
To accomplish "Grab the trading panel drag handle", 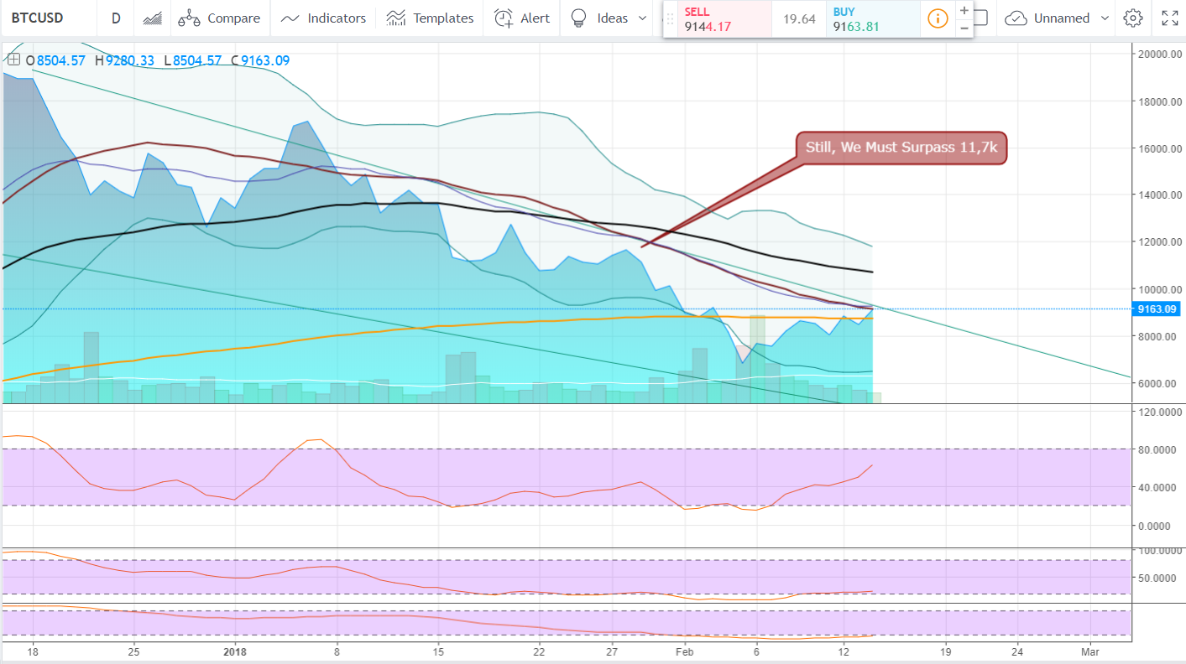I will click(670, 18).
